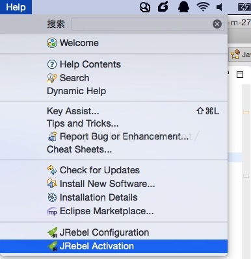Click the Check for Updates arrows icon
Viewport: 251px width, 259px height.
52,170
